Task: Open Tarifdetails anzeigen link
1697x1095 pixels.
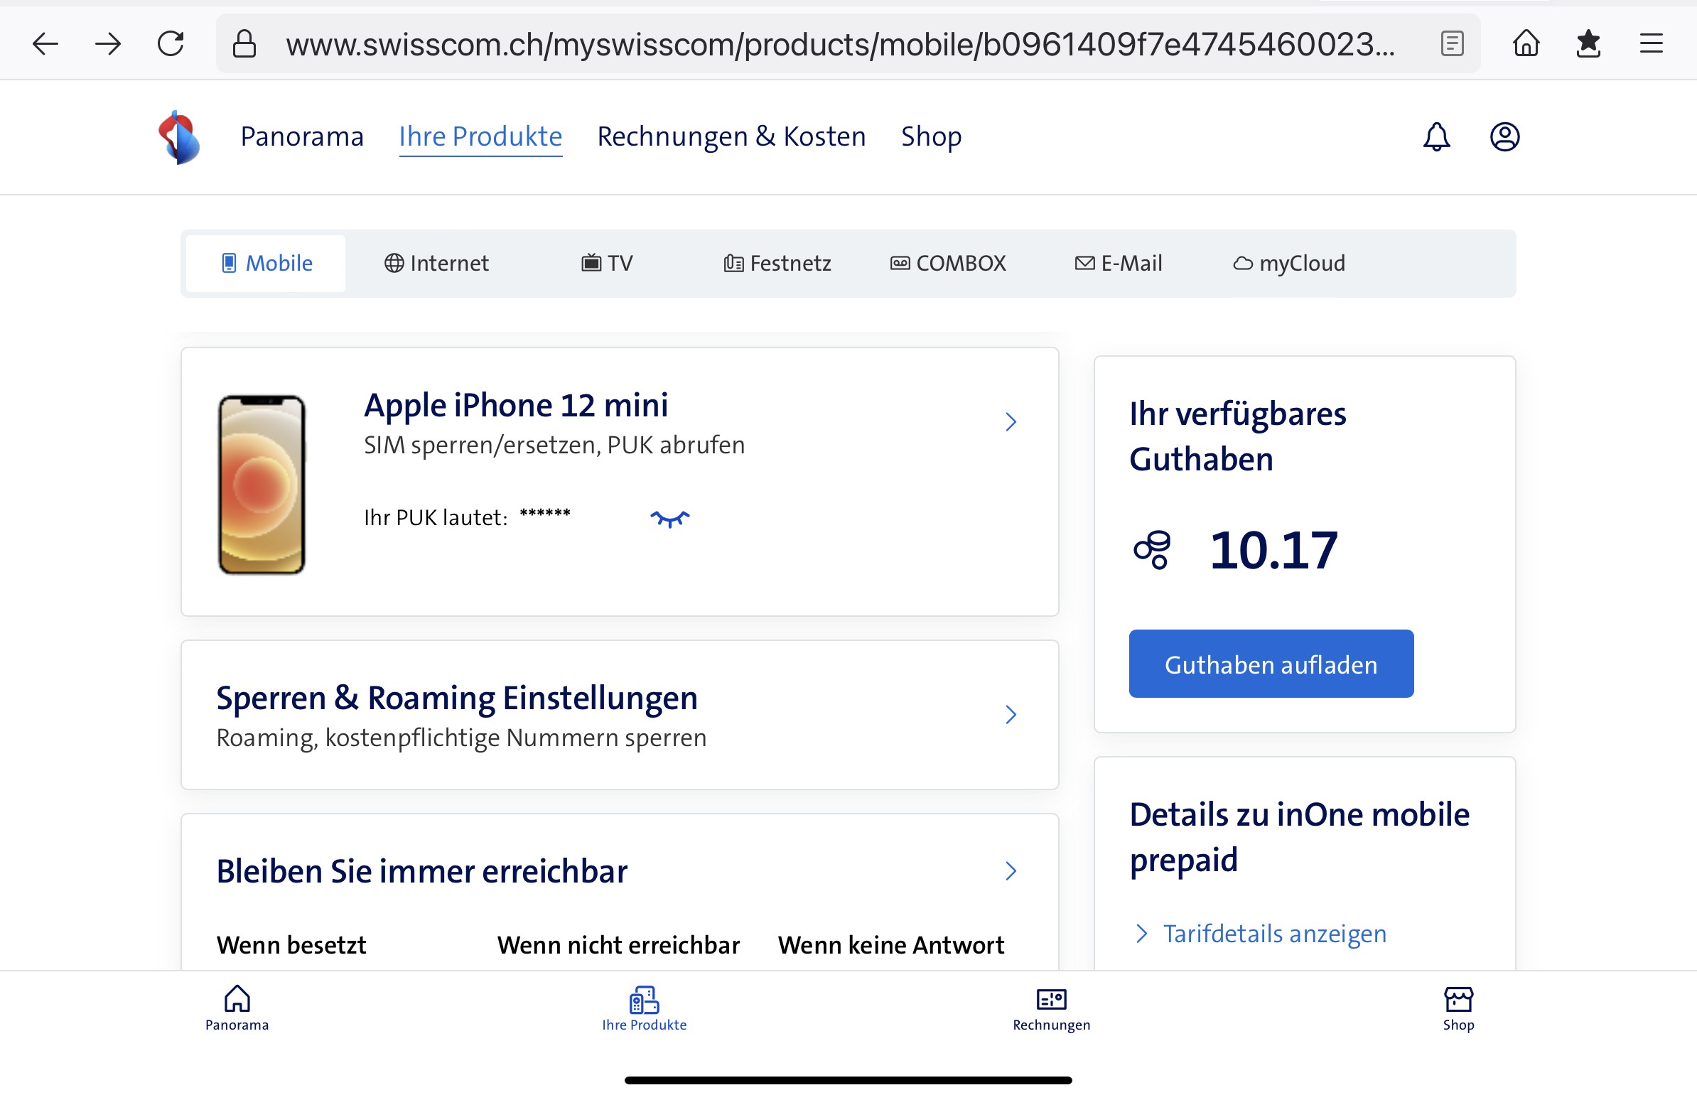Action: 1274,934
